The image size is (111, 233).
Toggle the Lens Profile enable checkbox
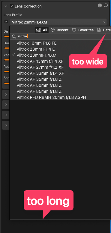tap(6, 22)
